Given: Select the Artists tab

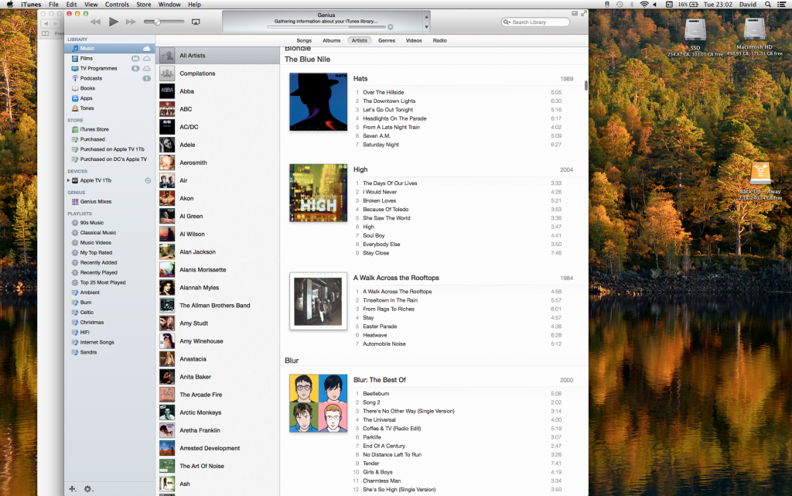Looking at the screenshot, I should 359,40.
